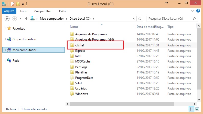
Task: Open the Arquivo menu tab
Action: tap(9, 11)
